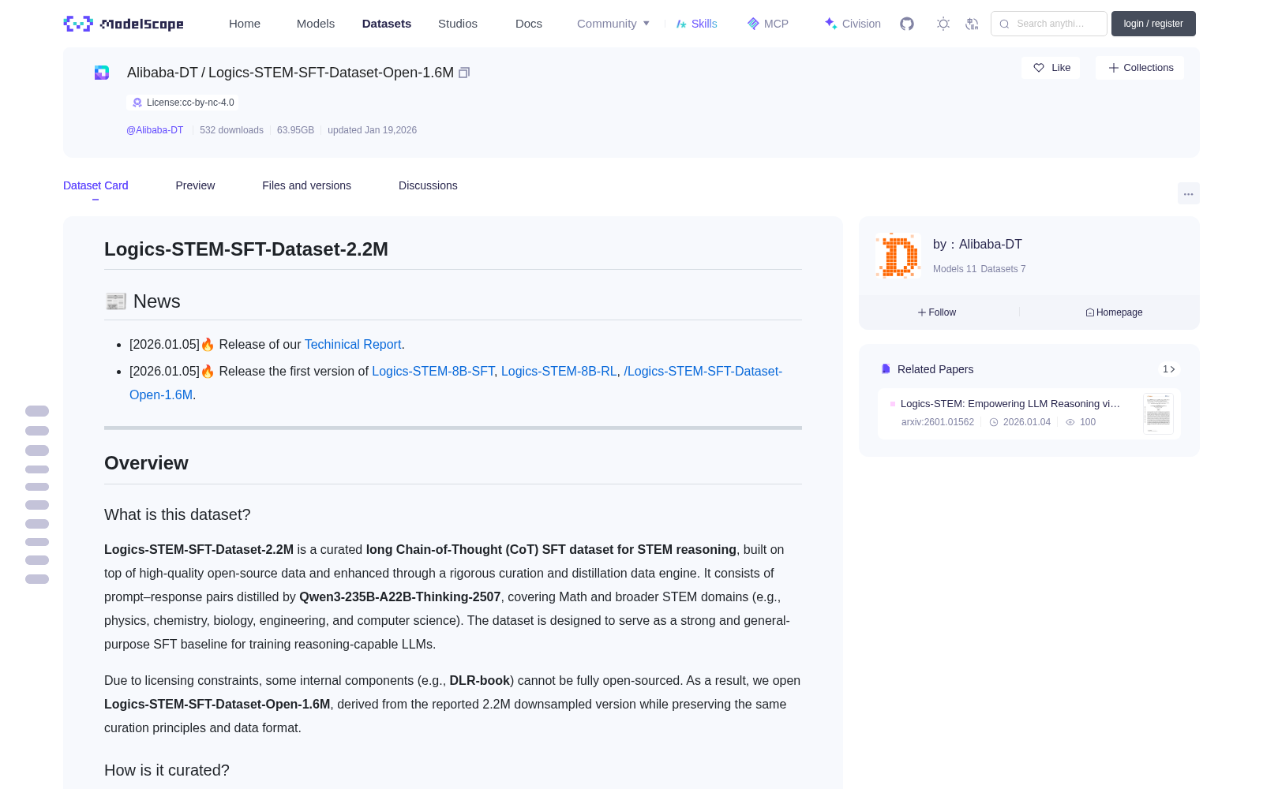Image resolution: width=1263 pixels, height=789 pixels.
Task: Click the paper date clock icon
Action: point(994,422)
